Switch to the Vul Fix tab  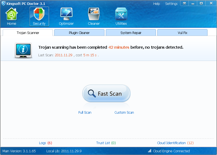(182, 33)
